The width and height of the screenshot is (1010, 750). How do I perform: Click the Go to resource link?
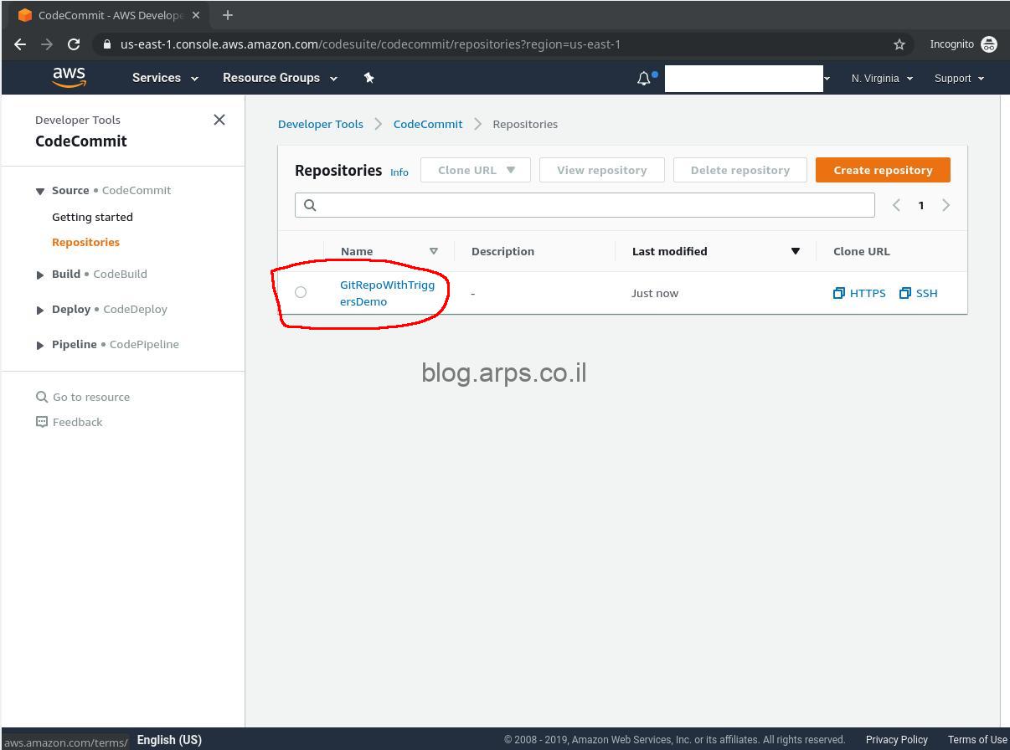coord(91,397)
